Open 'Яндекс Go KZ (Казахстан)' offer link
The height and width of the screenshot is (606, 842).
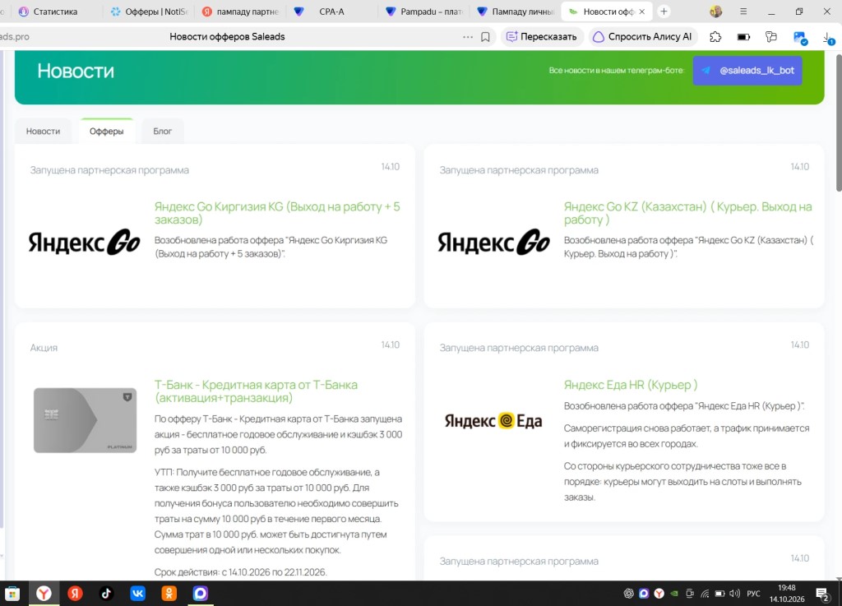click(687, 213)
